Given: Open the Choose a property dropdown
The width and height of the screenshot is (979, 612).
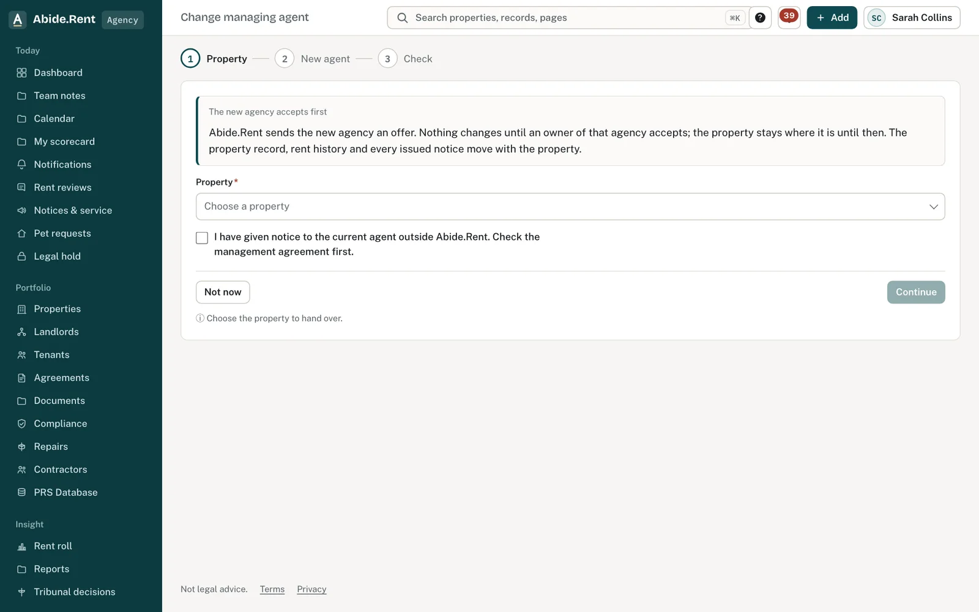Looking at the screenshot, I should click(570, 206).
